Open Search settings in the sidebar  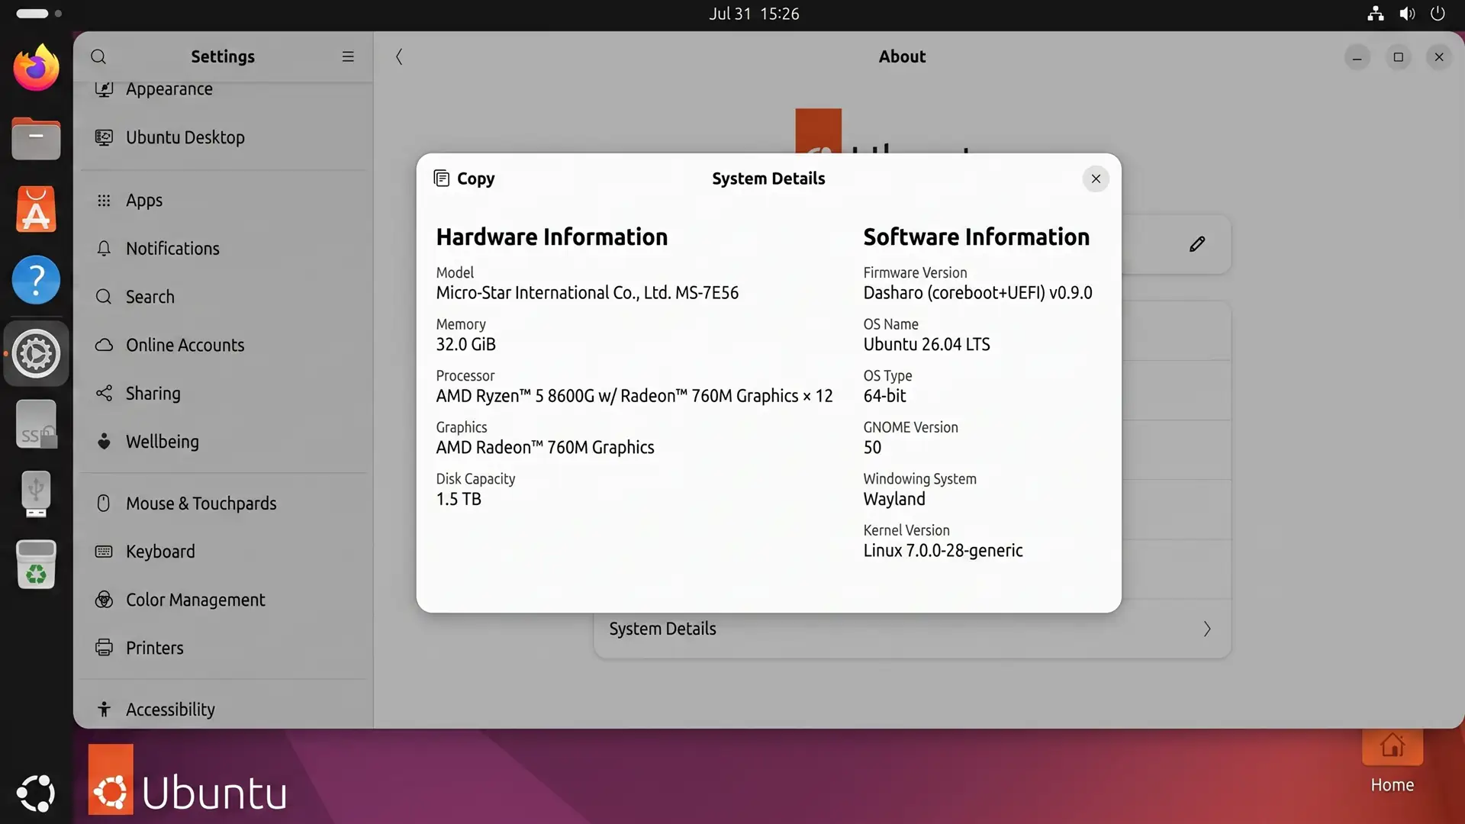coord(223,297)
